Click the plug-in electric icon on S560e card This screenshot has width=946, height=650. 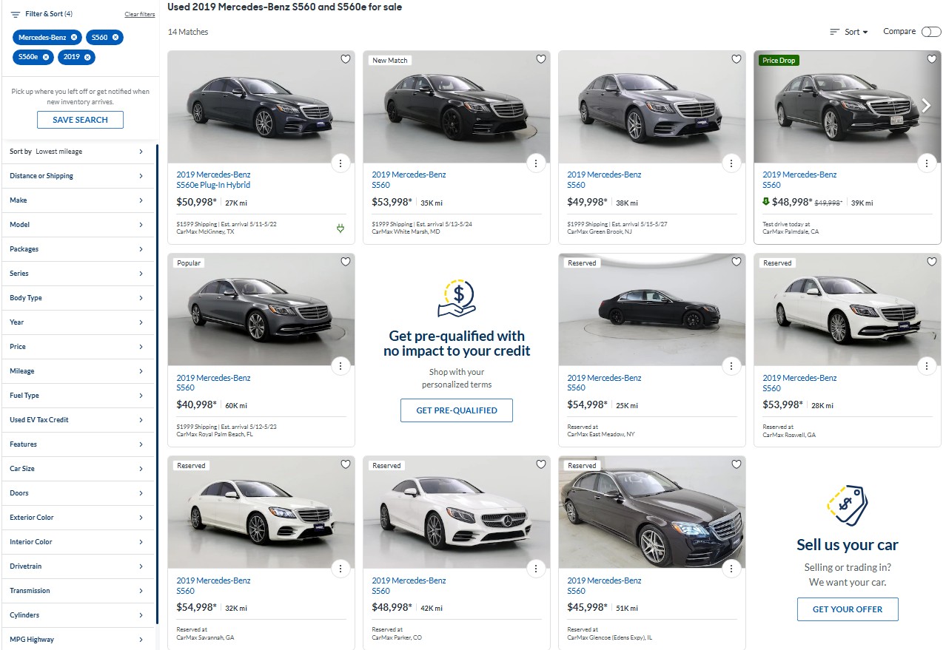click(x=341, y=228)
